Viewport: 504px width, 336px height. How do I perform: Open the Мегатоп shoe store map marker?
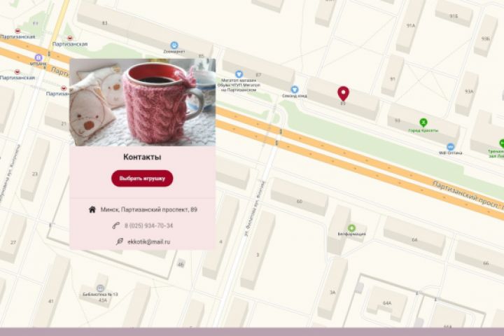click(x=239, y=74)
